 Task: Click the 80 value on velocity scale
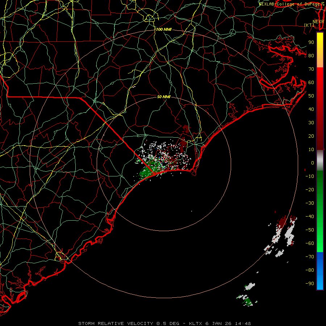pos(311,56)
